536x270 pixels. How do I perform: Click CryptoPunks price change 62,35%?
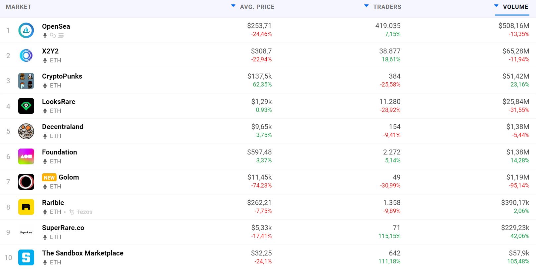(262, 84)
